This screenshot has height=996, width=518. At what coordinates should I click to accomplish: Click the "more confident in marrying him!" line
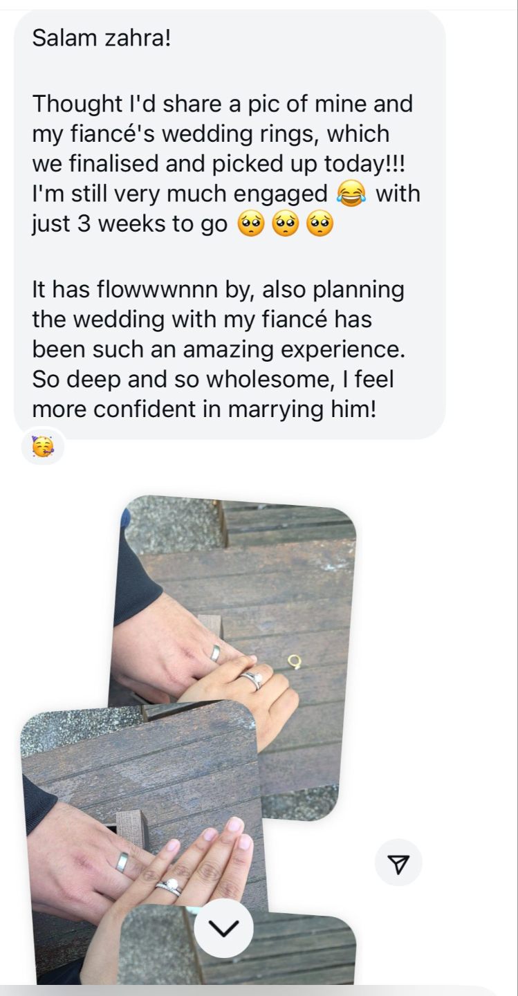[205, 409]
